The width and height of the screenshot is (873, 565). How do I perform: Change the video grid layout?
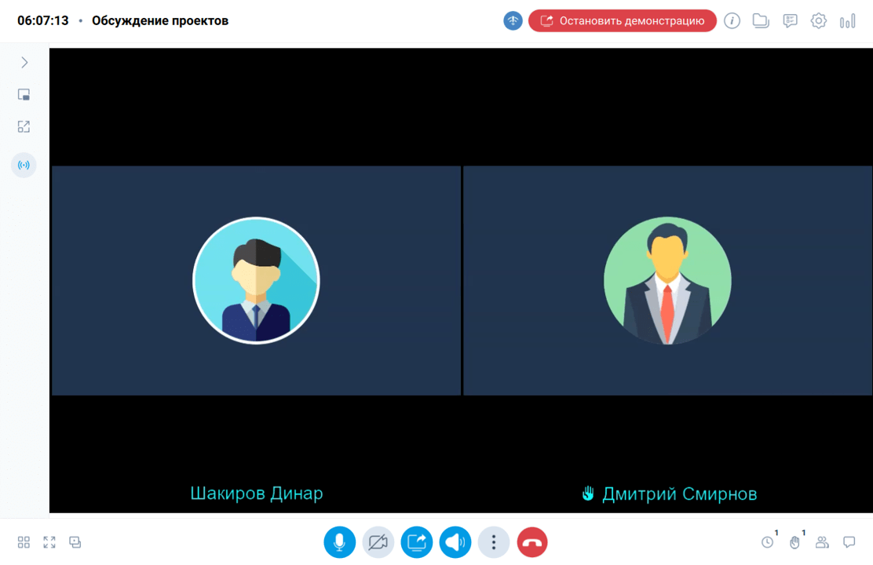pyautogui.click(x=24, y=542)
